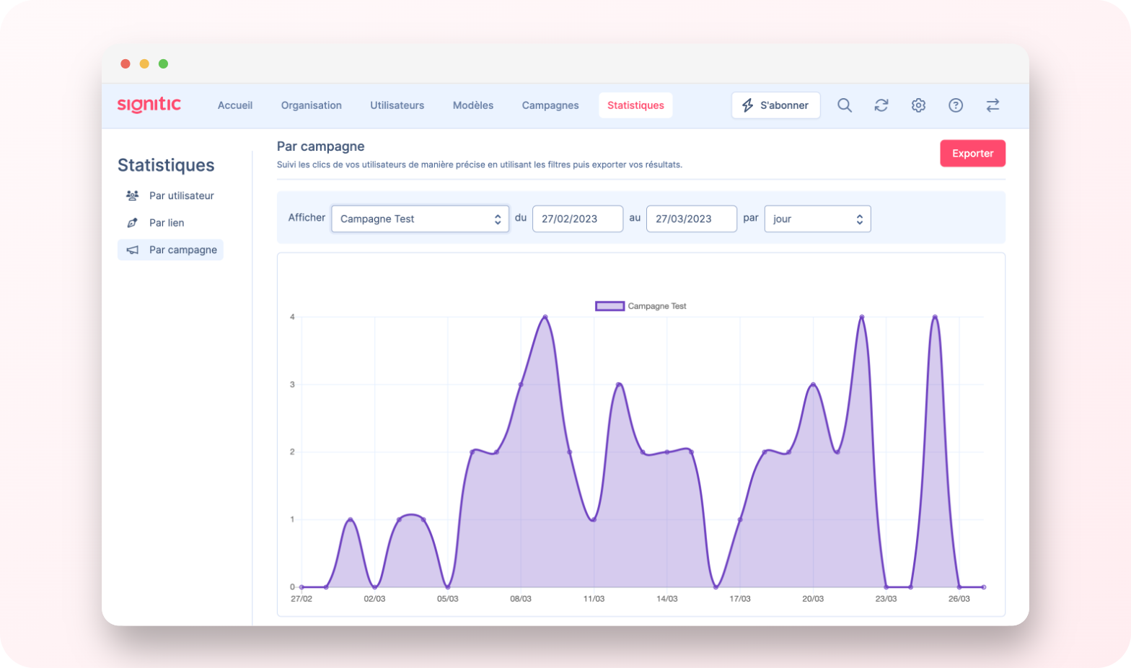Click the lightning bolt icon in S'abonner
The width and height of the screenshot is (1131, 668).
(x=748, y=105)
